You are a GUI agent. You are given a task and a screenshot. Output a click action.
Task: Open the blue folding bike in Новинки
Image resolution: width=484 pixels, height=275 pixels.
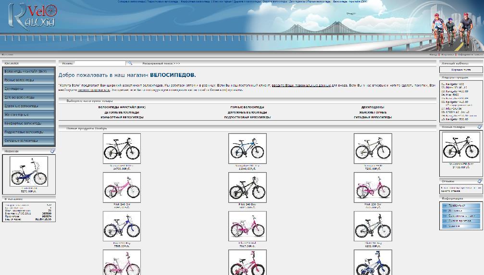pos(29,172)
